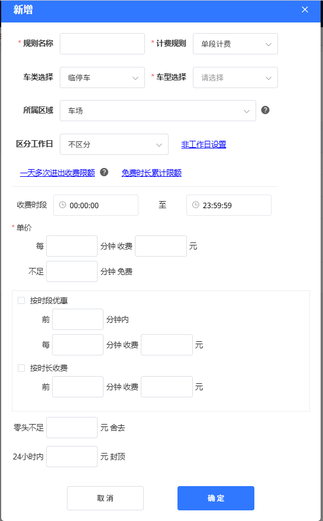Click the 按时段优惠 收费 amount input
This screenshot has width=323, height=521.
click(167, 345)
